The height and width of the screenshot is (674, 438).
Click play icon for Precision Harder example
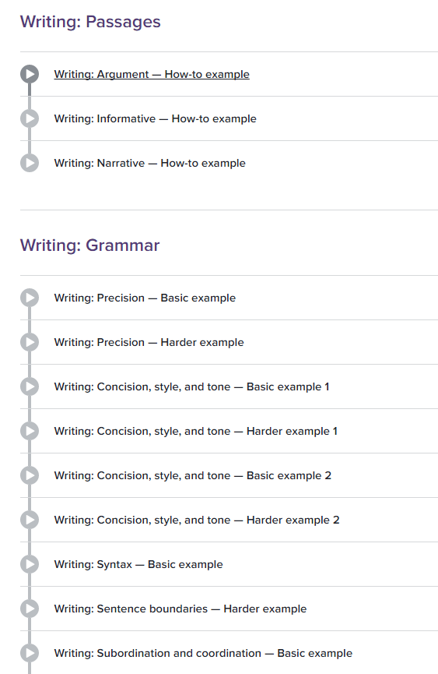(x=30, y=342)
